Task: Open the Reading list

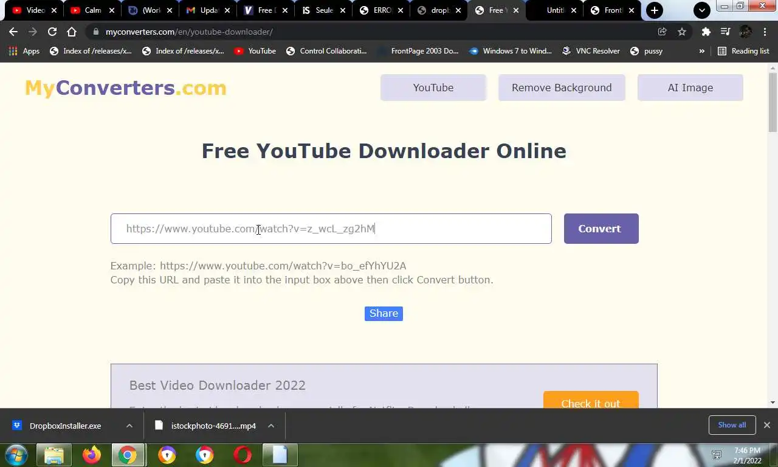Action: point(743,51)
